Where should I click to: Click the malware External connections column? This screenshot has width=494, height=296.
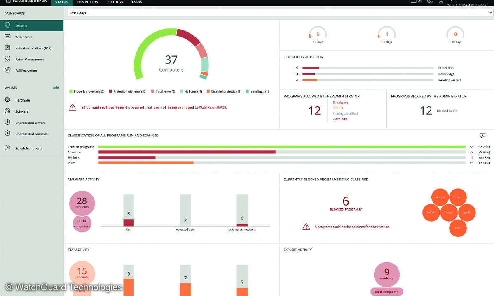pos(242,210)
